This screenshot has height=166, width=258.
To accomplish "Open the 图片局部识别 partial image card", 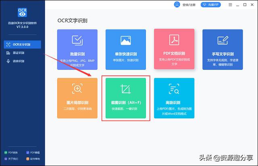I will tap(77, 98).
